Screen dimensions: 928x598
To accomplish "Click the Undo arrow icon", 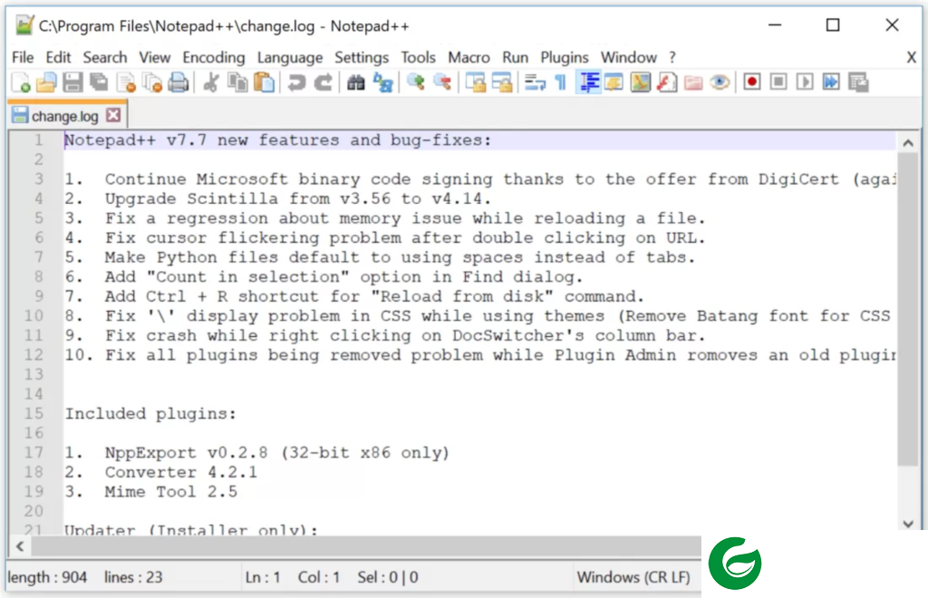I will pyautogui.click(x=296, y=82).
